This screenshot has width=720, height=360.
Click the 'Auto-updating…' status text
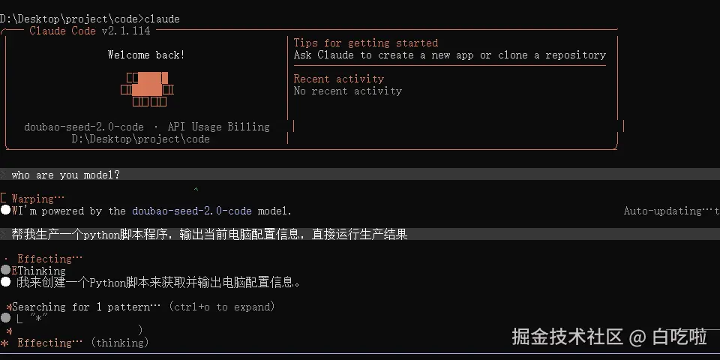point(668,211)
